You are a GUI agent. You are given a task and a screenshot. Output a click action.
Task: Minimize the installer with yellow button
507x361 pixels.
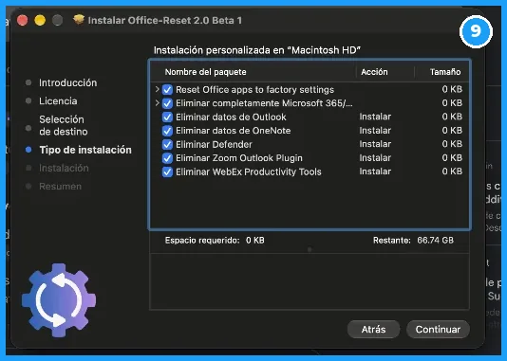click(40, 20)
